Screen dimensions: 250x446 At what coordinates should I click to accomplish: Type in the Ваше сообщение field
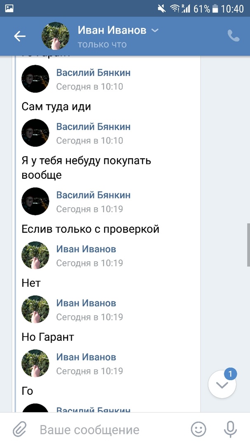[x=107, y=430]
